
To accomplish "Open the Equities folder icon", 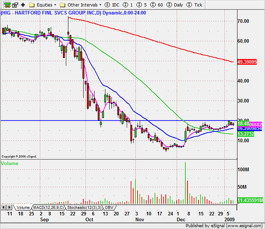I will click(x=32, y=5).
